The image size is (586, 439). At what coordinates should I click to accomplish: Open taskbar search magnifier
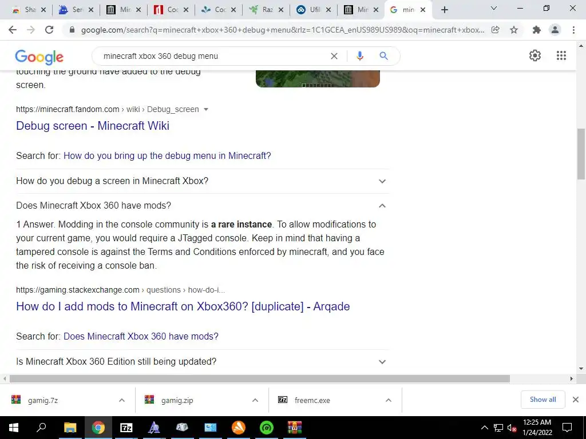click(x=41, y=428)
